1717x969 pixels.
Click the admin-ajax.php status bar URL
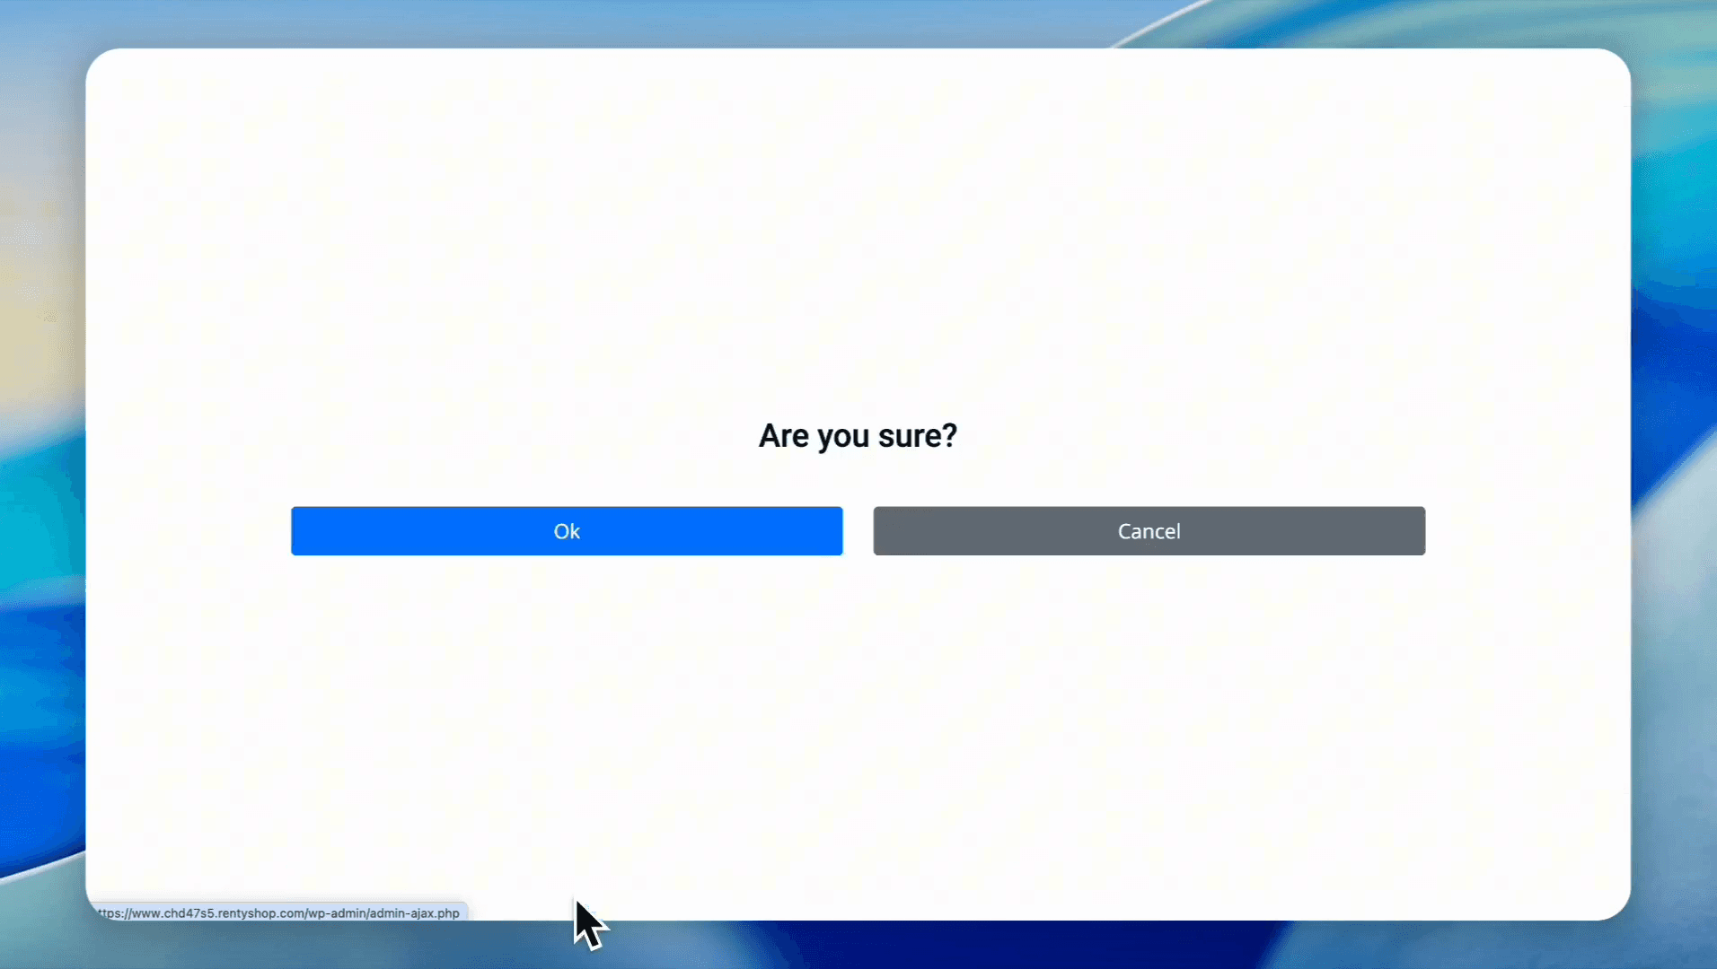[279, 913]
